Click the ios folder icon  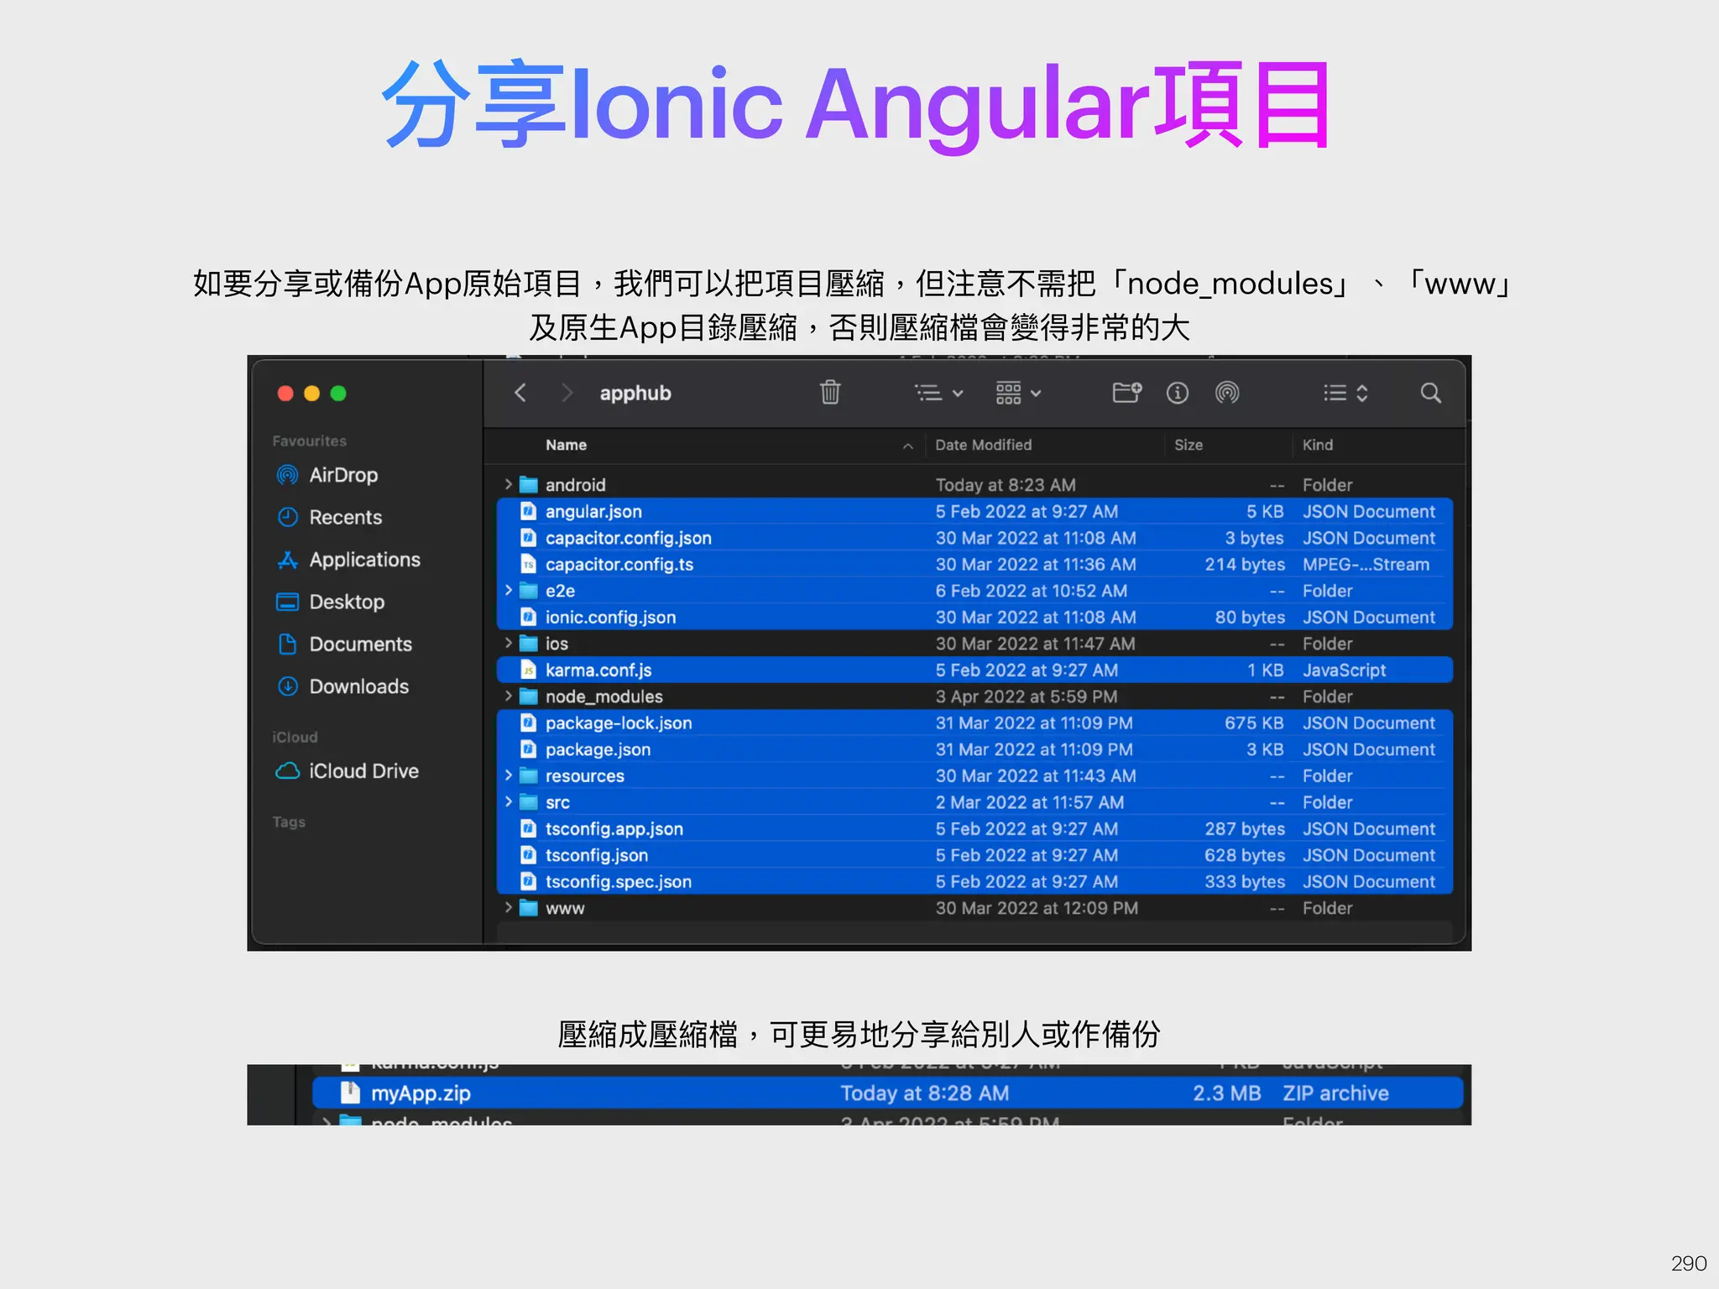(x=529, y=644)
